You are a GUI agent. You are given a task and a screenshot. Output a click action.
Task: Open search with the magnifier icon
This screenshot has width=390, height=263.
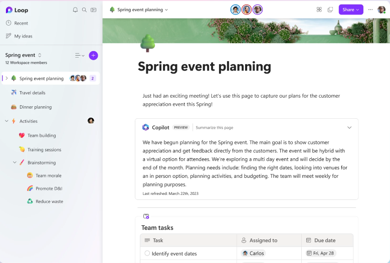tap(84, 10)
